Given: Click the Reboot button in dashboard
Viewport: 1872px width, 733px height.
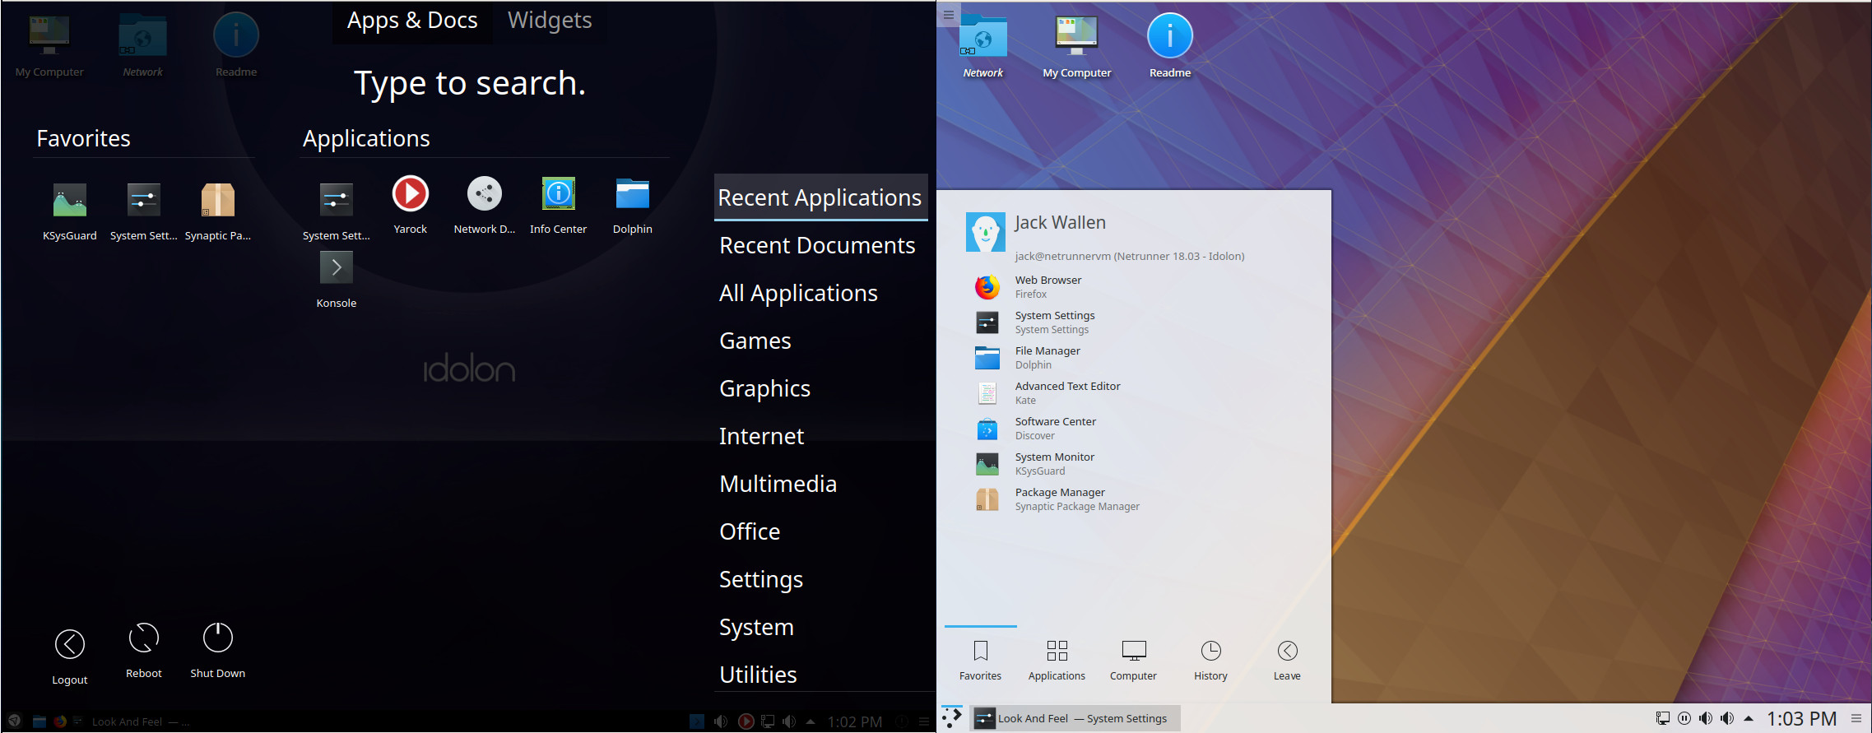Looking at the screenshot, I should pyautogui.click(x=144, y=650).
